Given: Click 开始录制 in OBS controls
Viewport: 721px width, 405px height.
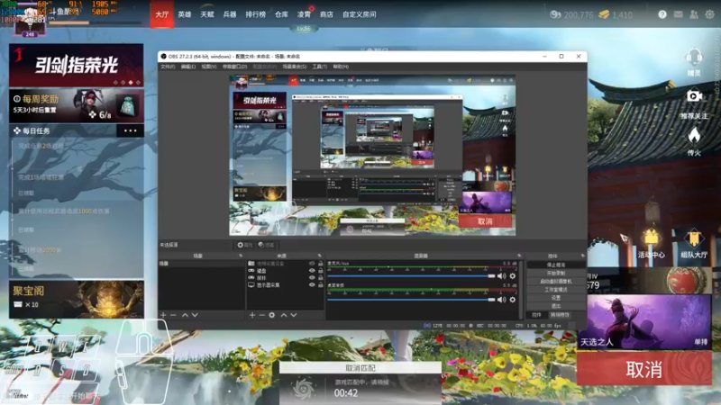Looking at the screenshot, I should (556, 274).
